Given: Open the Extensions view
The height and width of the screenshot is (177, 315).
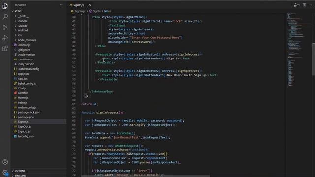Looking at the screenshot, I should (x=5, y=48).
